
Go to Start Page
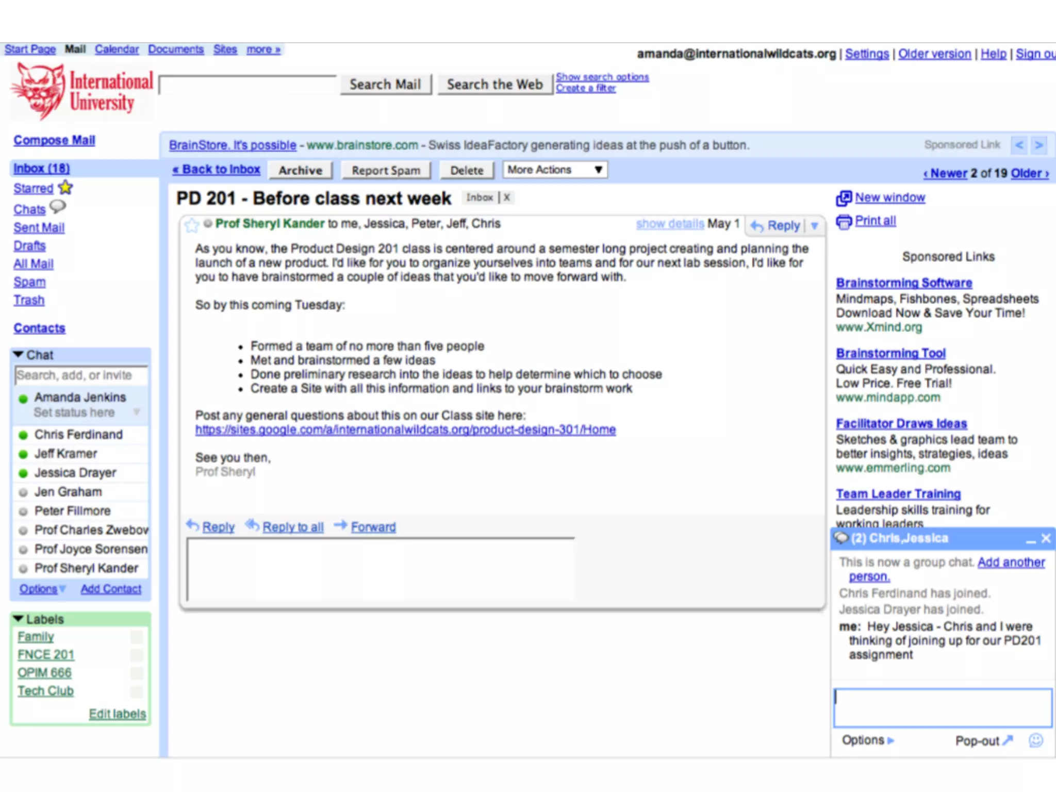(x=30, y=49)
